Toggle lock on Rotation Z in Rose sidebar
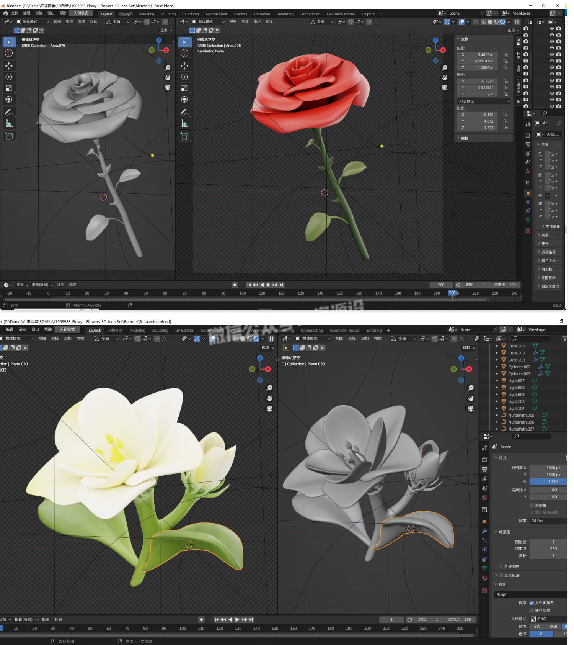The image size is (574, 645). pos(506,94)
